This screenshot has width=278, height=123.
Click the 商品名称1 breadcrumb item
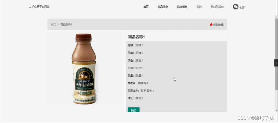[66, 24]
